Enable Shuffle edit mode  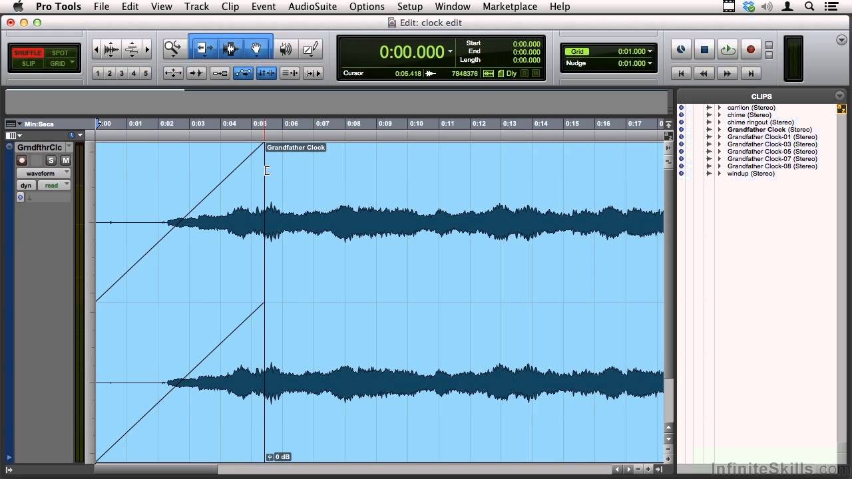(x=28, y=53)
